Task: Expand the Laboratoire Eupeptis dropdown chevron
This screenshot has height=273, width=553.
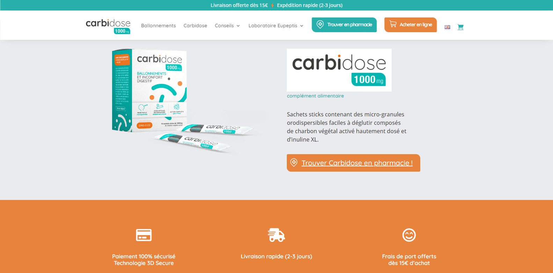Action: point(301,26)
